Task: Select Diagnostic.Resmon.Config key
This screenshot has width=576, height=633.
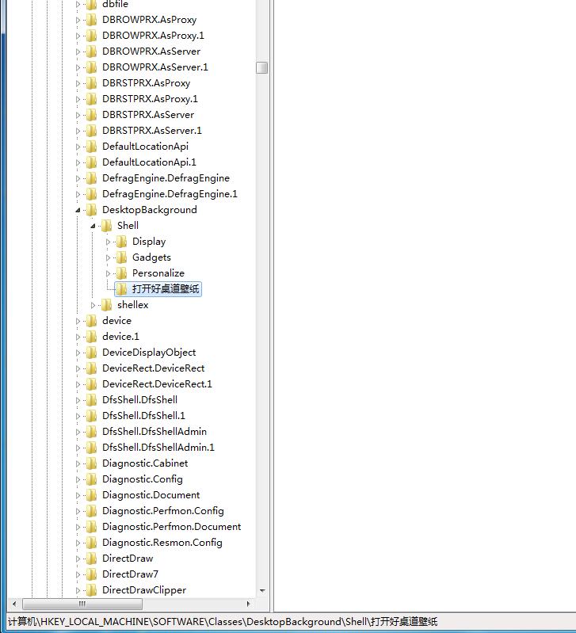Action: point(162,543)
